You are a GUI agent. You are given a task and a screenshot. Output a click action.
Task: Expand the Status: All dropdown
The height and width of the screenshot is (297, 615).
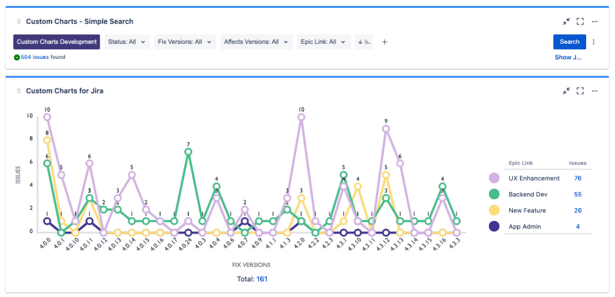pyautogui.click(x=127, y=42)
